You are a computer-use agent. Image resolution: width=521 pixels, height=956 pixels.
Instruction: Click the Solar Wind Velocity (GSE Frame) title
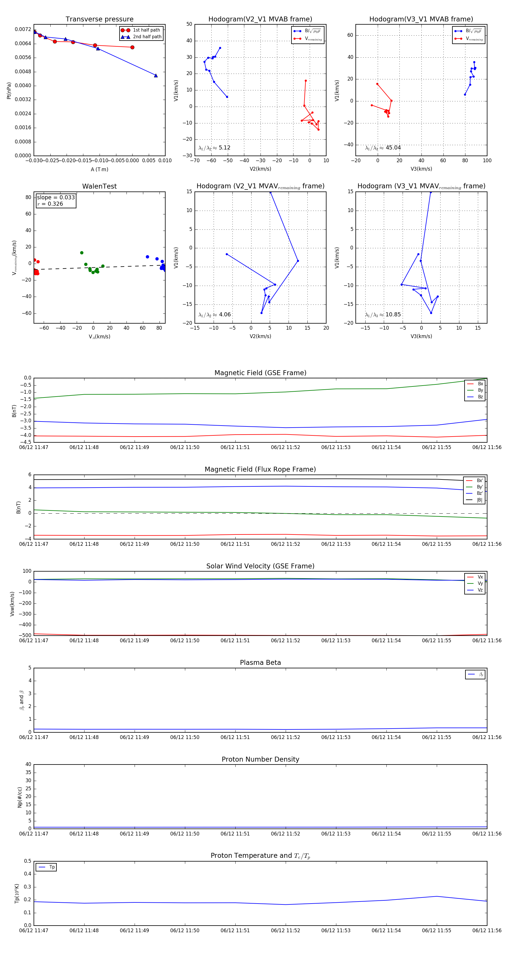(x=260, y=566)
